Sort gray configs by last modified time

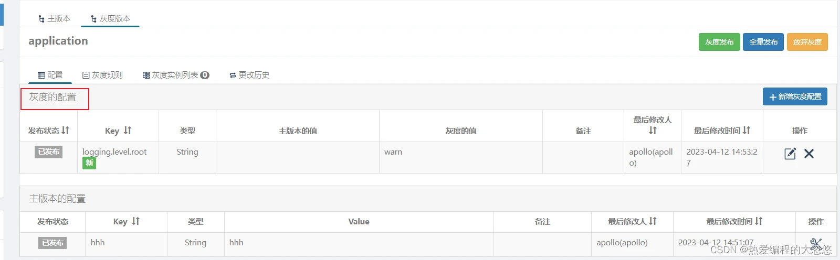tap(747, 131)
